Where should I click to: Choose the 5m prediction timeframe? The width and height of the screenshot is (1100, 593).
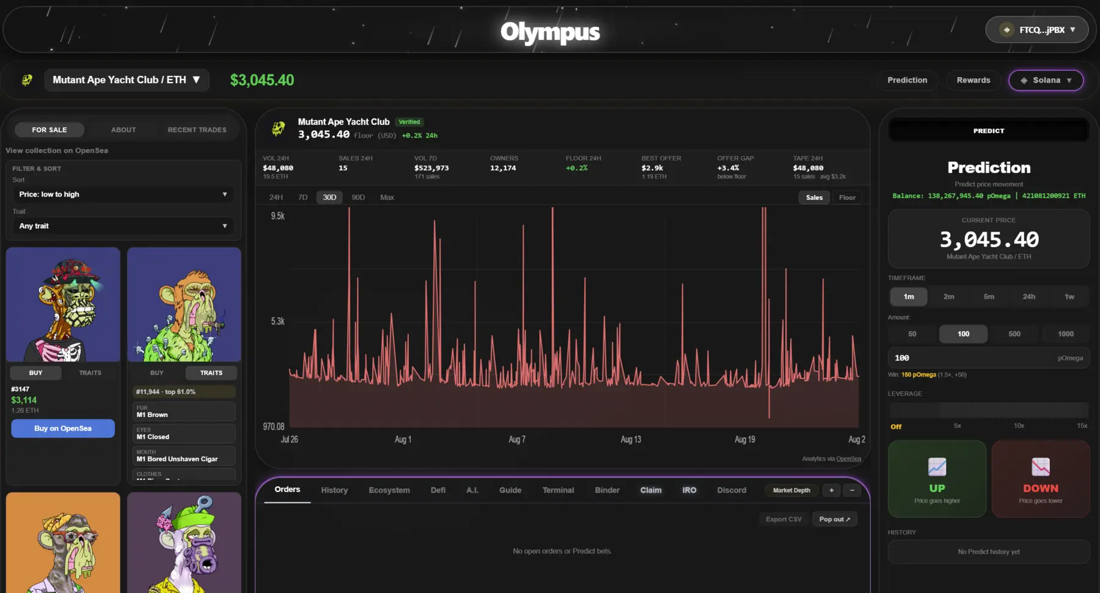(989, 296)
